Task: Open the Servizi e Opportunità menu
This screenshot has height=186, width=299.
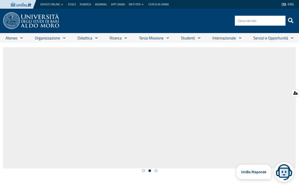Action: click(x=271, y=38)
